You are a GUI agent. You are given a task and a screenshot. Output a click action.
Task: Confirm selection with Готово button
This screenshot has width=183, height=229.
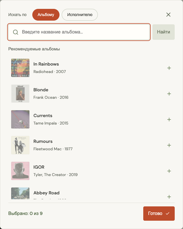(x=159, y=213)
